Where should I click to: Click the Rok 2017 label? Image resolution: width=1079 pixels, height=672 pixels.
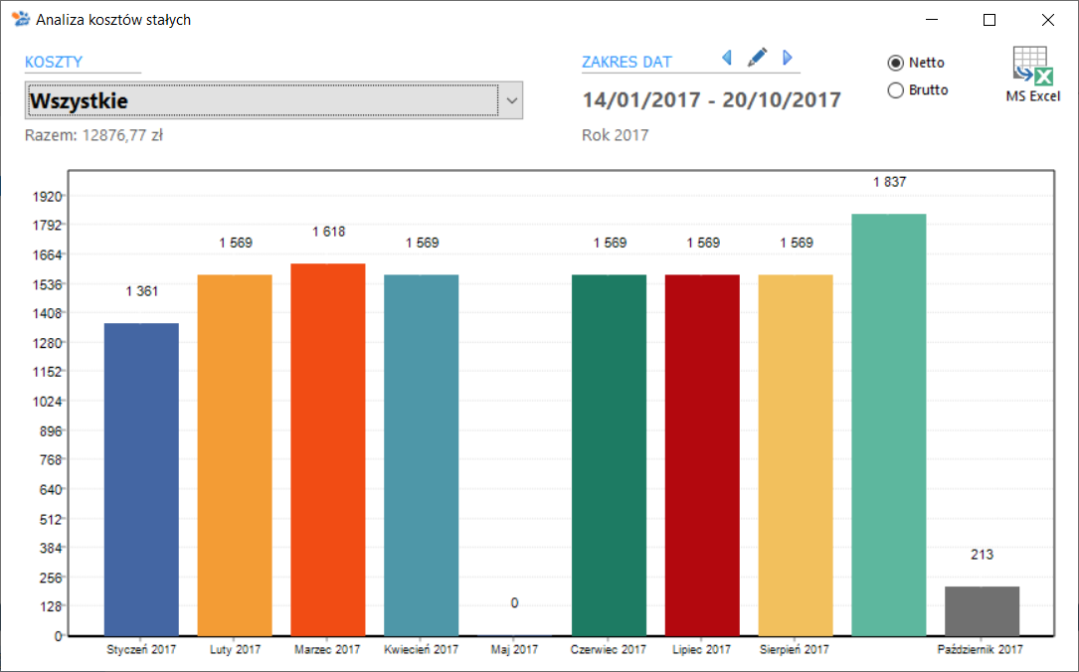click(616, 135)
